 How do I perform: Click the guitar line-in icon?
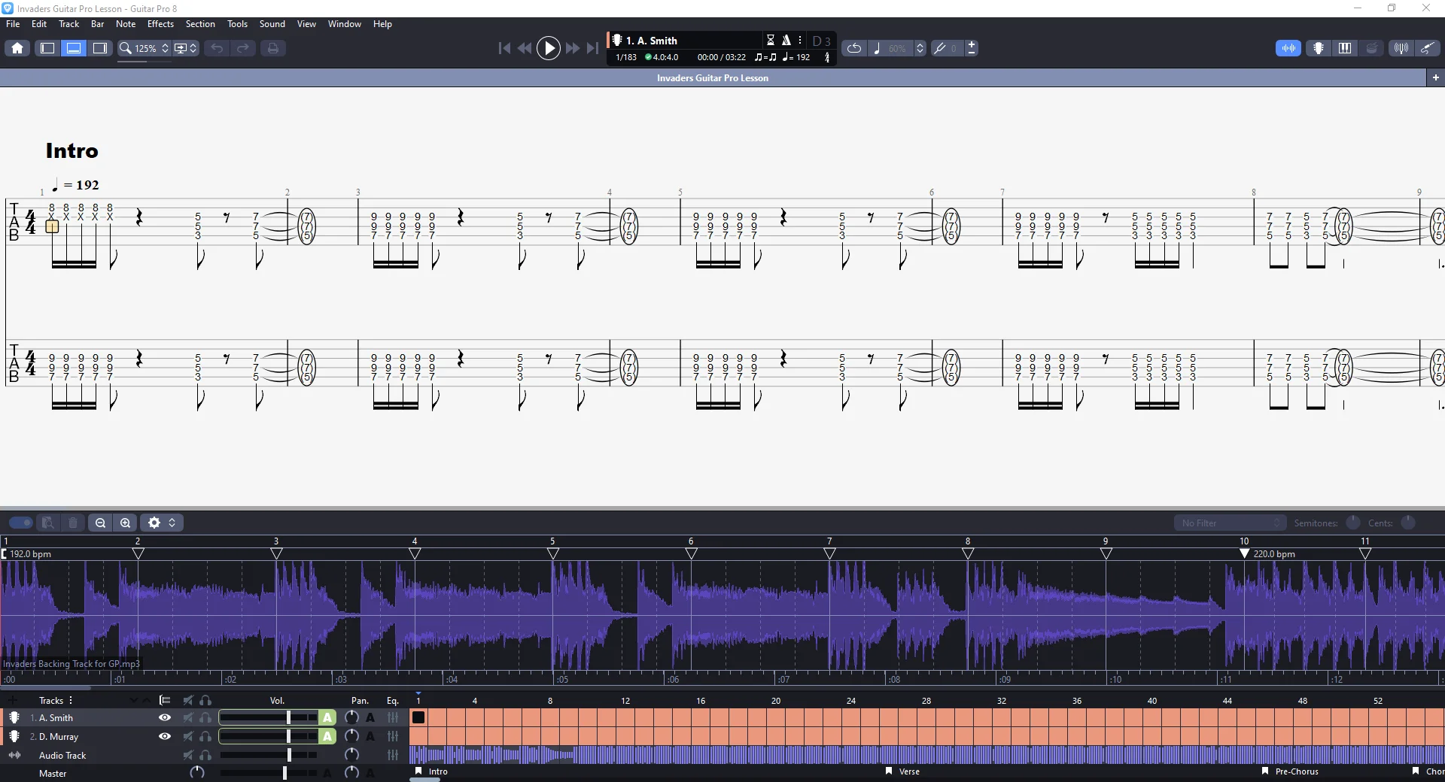(1427, 48)
